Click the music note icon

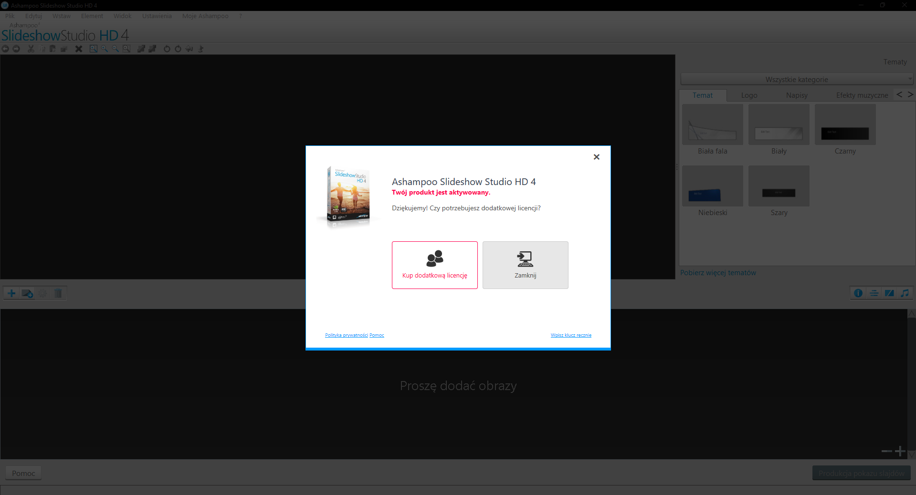point(905,293)
